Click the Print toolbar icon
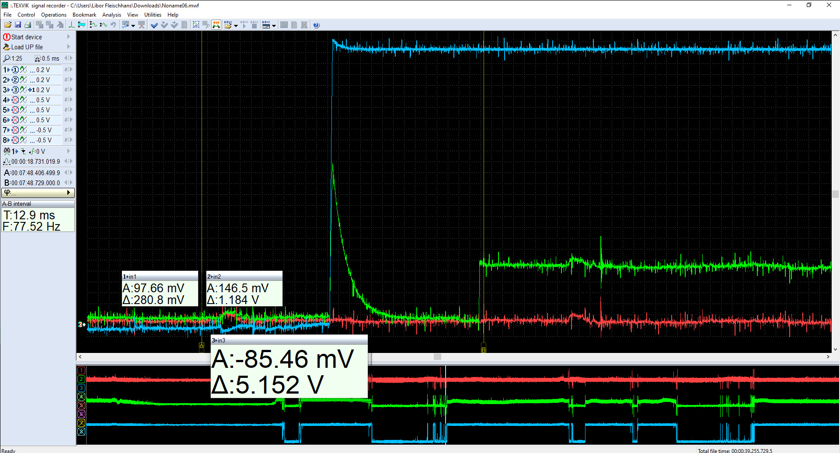840x453 pixels. tap(28, 25)
